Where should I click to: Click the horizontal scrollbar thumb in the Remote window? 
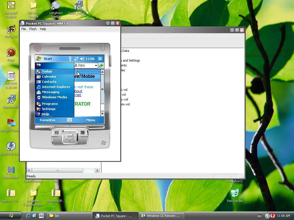coord(57,170)
